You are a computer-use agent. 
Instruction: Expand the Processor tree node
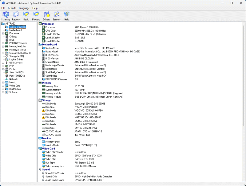pyautogui.click(x=3, y=33)
